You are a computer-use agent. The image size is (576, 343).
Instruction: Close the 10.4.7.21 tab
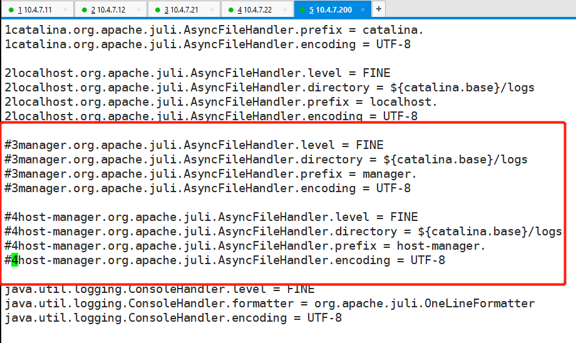213,10
